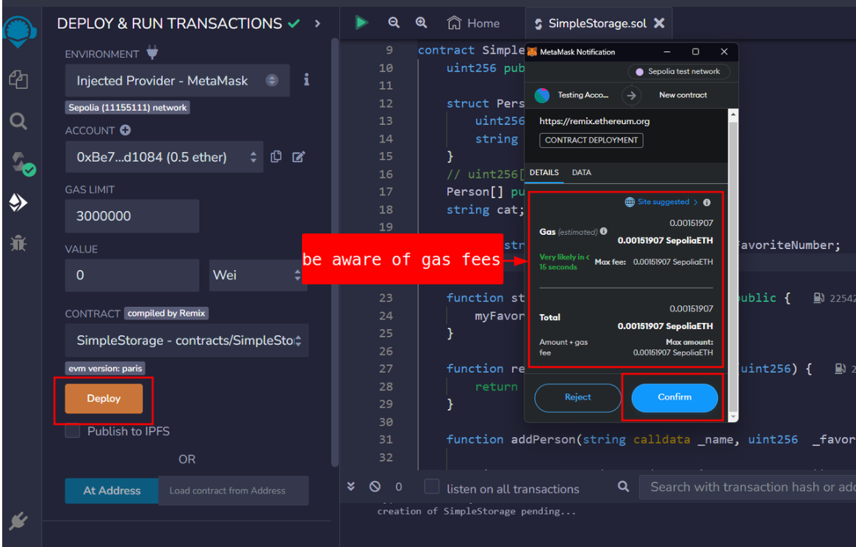Screen dimensions: 856x547
Task: Click the MetaMask popup vertical scrollbar
Action: (x=733, y=266)
